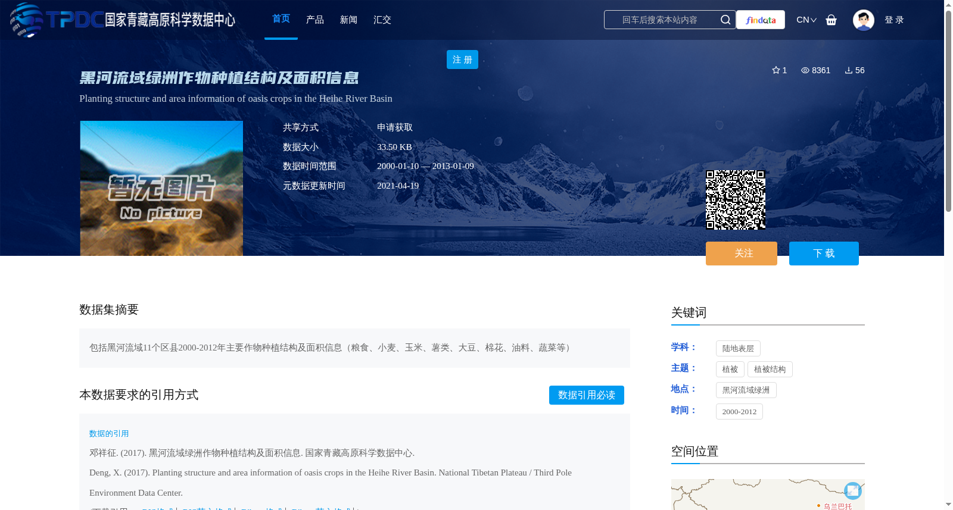Open the shopping basket icon
Screen dimensions: 953x510
[831, 20]
